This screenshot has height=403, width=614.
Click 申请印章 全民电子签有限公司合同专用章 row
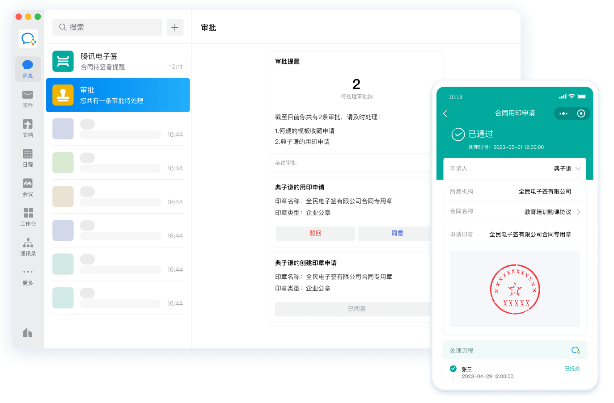515,234
